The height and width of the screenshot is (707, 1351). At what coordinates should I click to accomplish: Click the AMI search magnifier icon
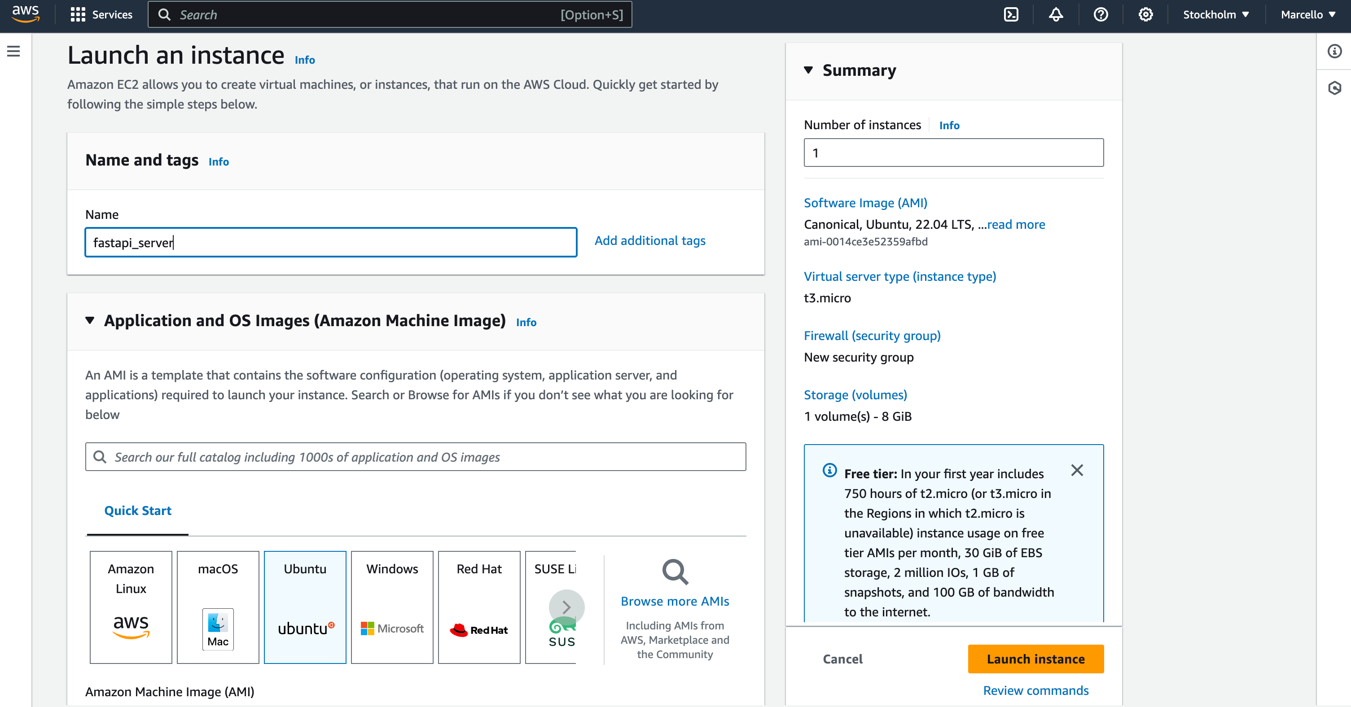(100, 457)
